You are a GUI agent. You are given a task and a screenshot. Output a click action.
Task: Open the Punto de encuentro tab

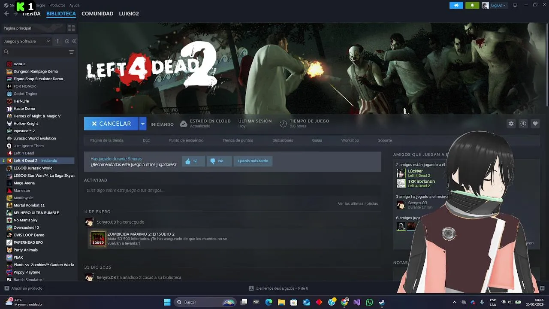coord(186,140)
